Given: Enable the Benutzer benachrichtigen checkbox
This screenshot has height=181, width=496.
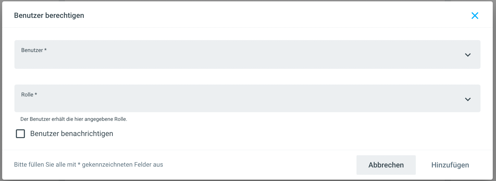Looking at the screenshot, I should click(20, 134).
